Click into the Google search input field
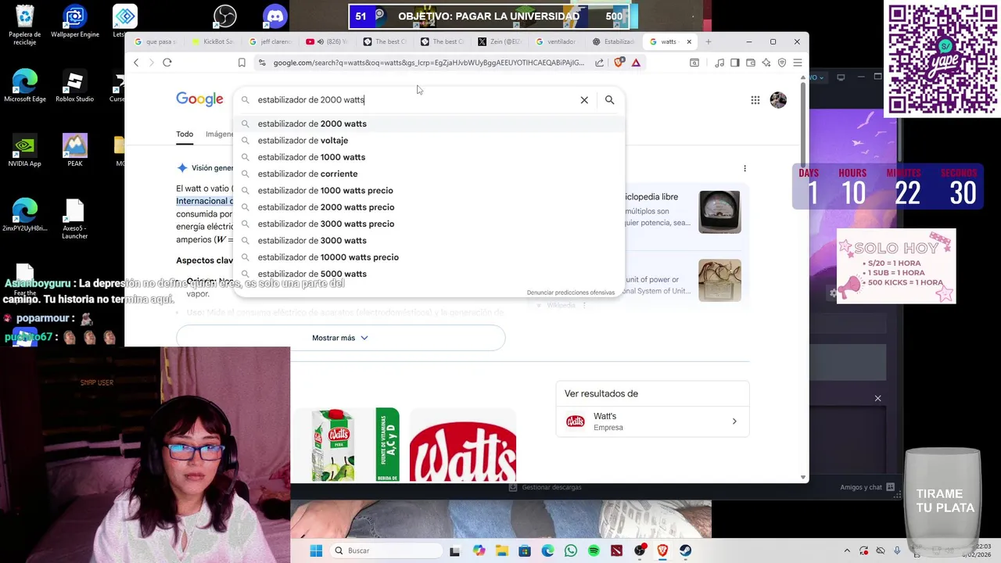The image size is (1001, 563). [414, 100]
